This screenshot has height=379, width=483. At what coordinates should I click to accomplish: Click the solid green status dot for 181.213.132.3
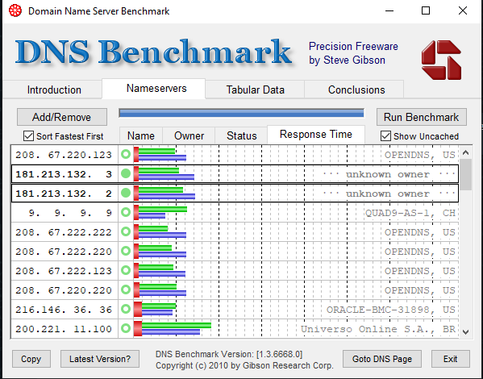point(126,174)
